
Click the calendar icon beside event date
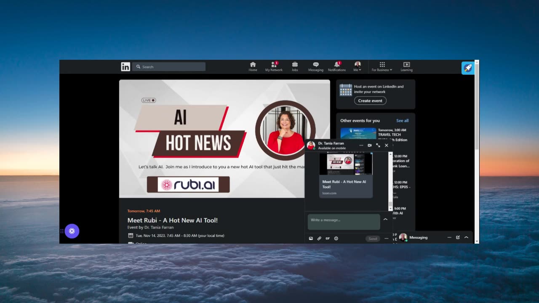131,236
